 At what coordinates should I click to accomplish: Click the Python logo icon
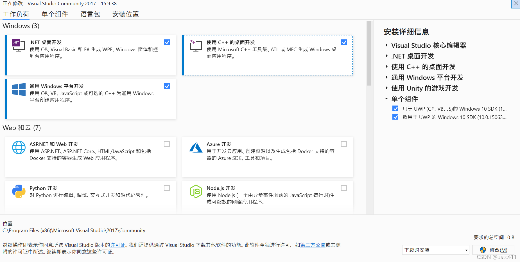click(19, 191)
